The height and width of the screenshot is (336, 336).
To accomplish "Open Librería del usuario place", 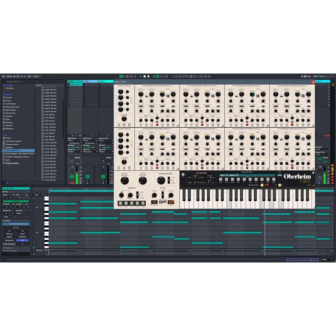I will coord(13,141).
